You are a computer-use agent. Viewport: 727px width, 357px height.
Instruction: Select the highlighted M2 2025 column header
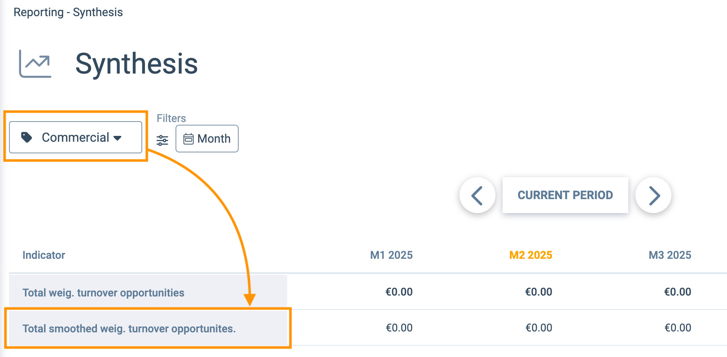(531, 255)
